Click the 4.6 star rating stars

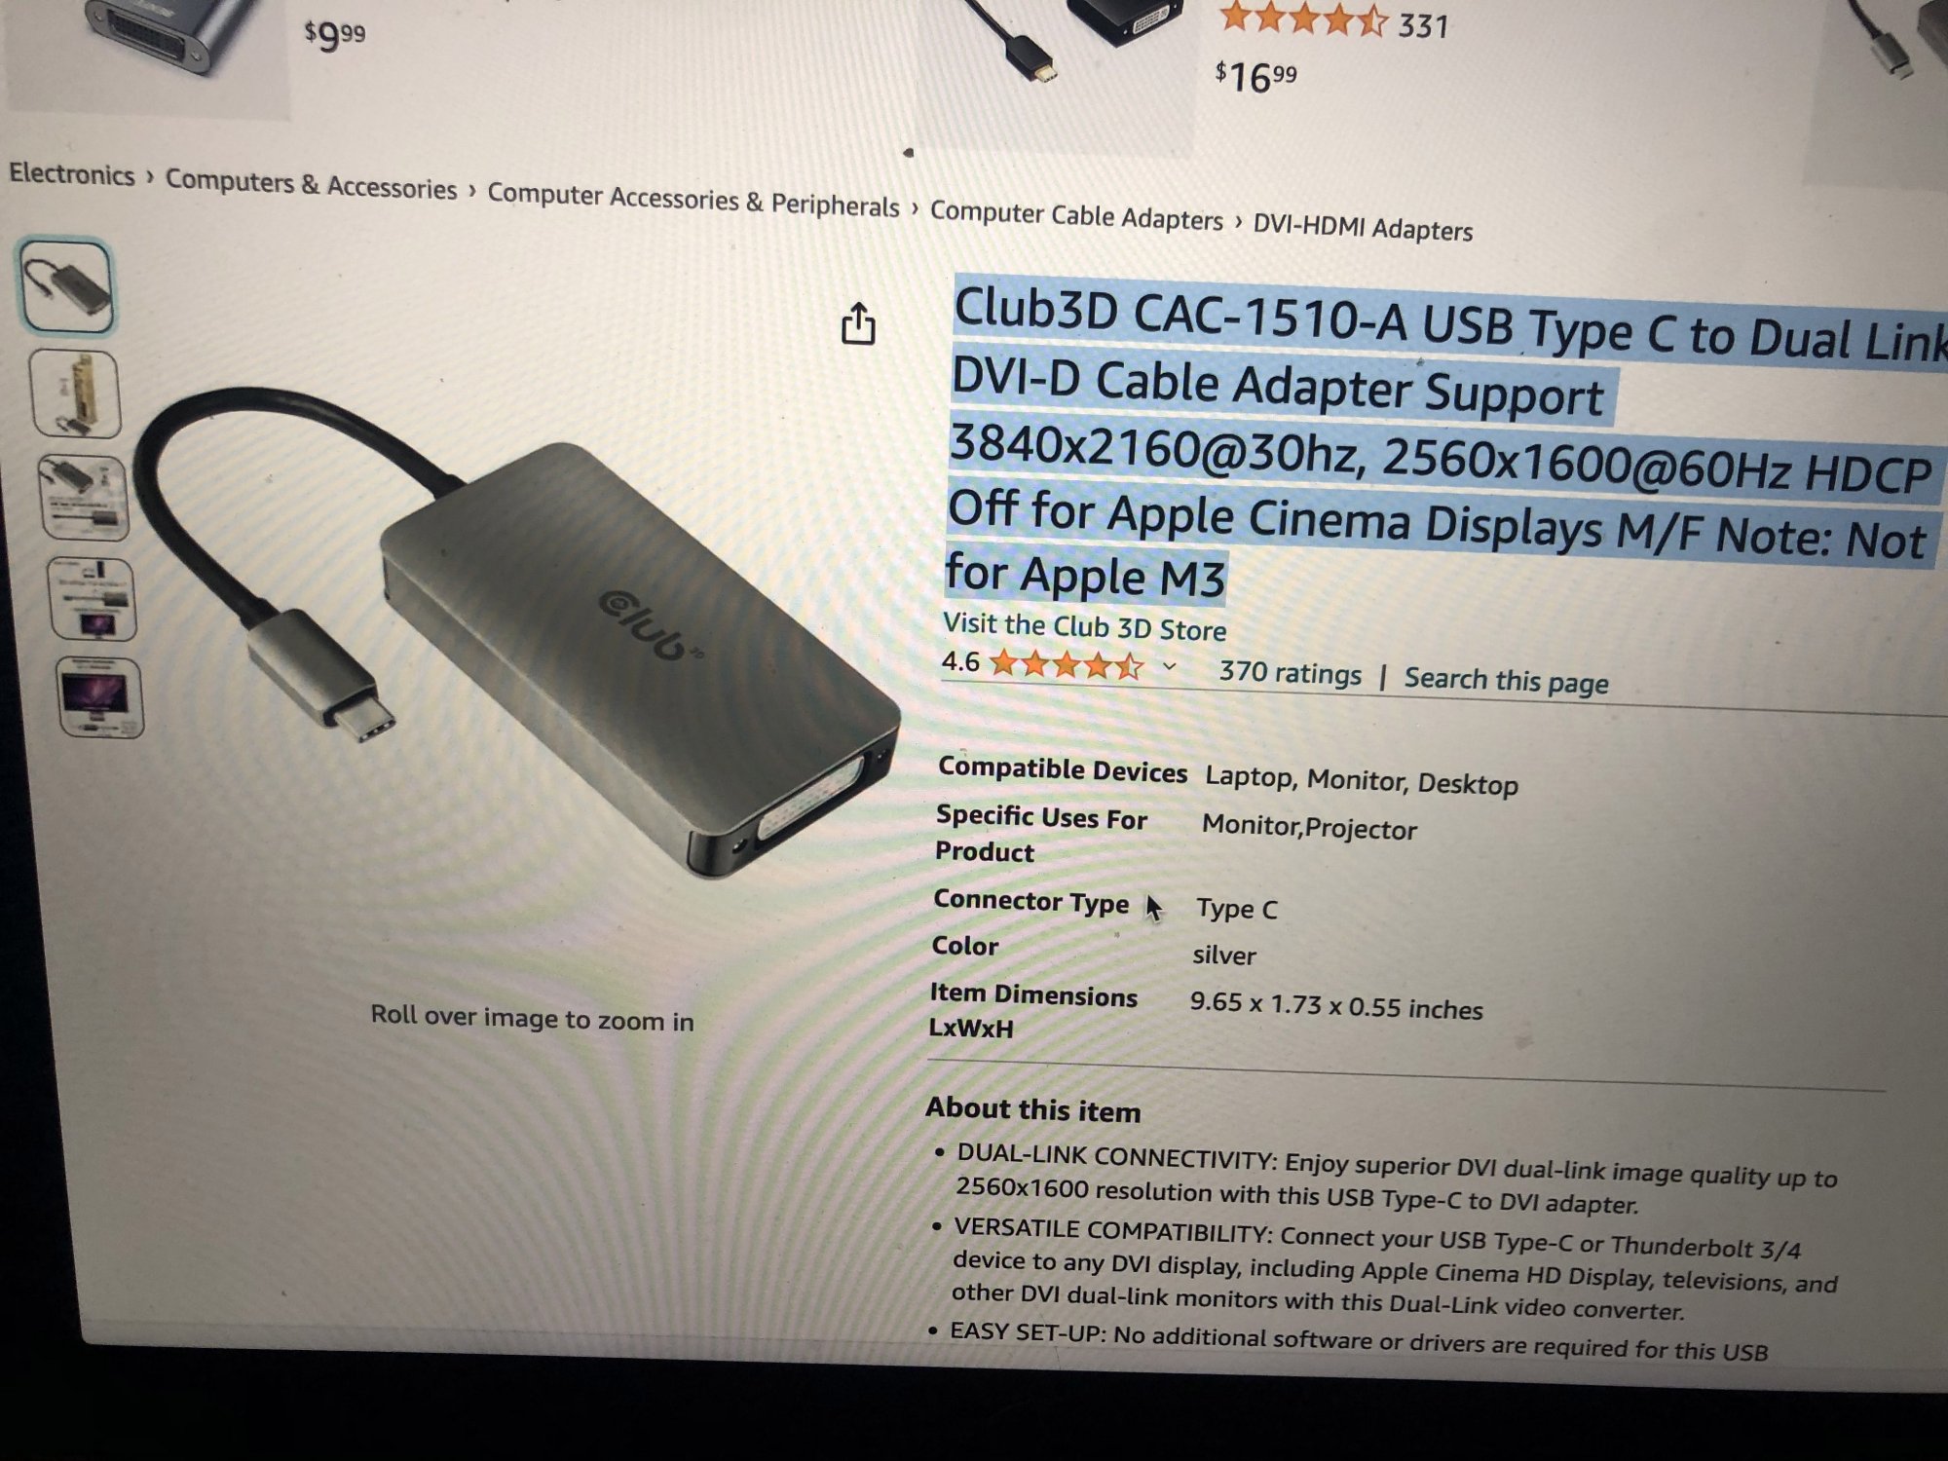[x=1066, y=665]
